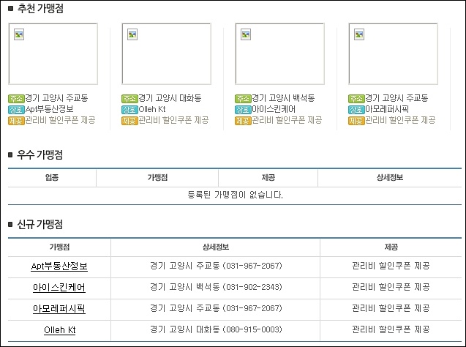Image resolution: width=466 pixels, height=347 pixels.
Task: Click the broken image icon for Apt부동산정보
Action: (19, 34)
